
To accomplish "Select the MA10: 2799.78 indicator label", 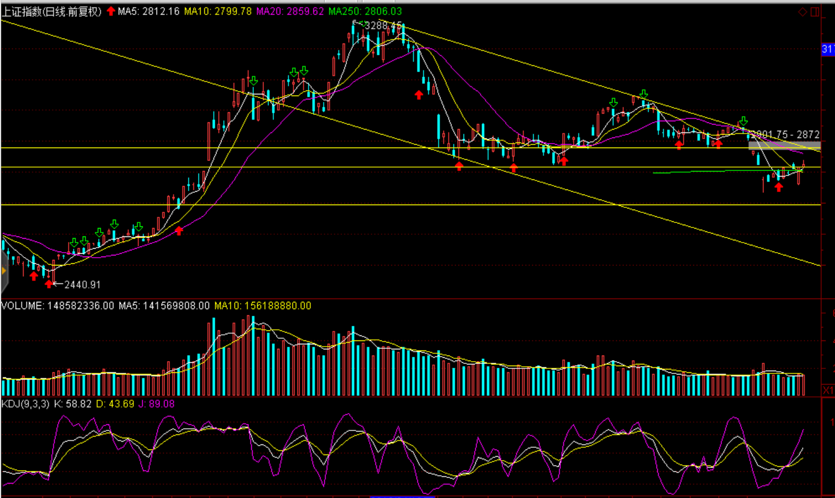I will click(218, 11).
